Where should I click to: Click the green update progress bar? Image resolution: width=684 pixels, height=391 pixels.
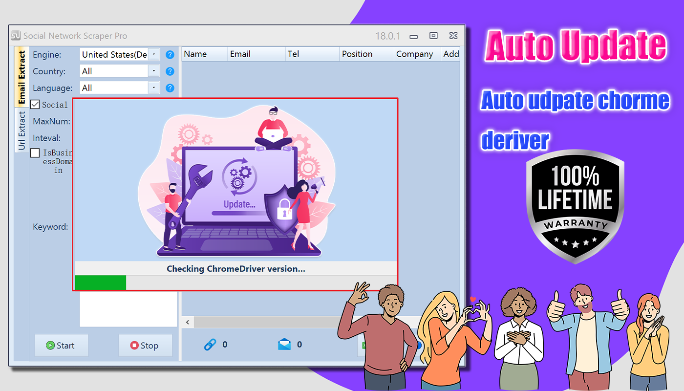[100, 282]
